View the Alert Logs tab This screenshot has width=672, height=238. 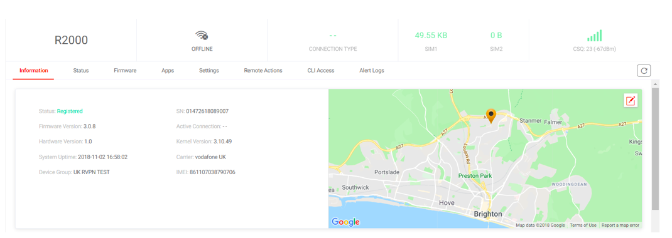coord(372,71)
